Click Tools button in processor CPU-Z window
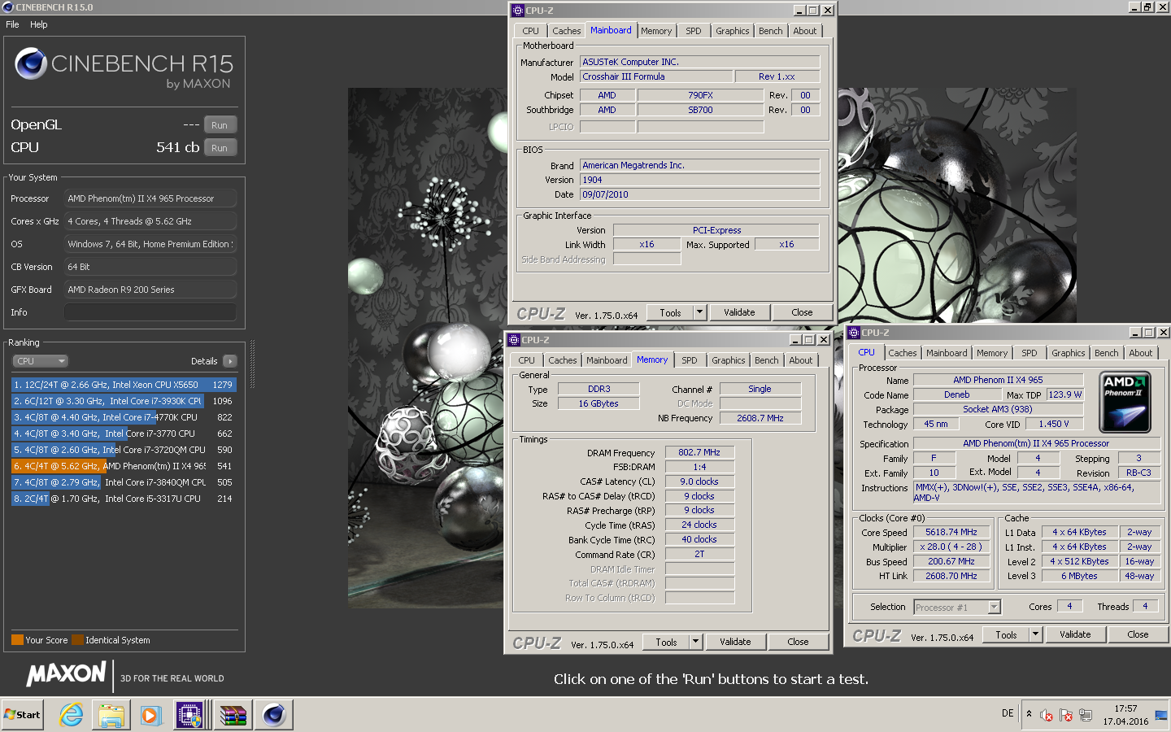Screen dimensions: 1171x732 coord(1006,634)
